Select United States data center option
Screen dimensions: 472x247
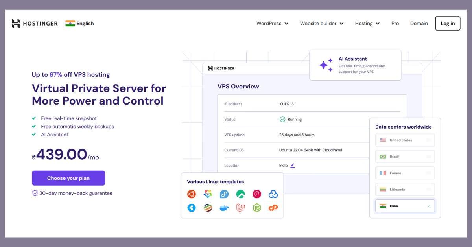tap(405, 140)
